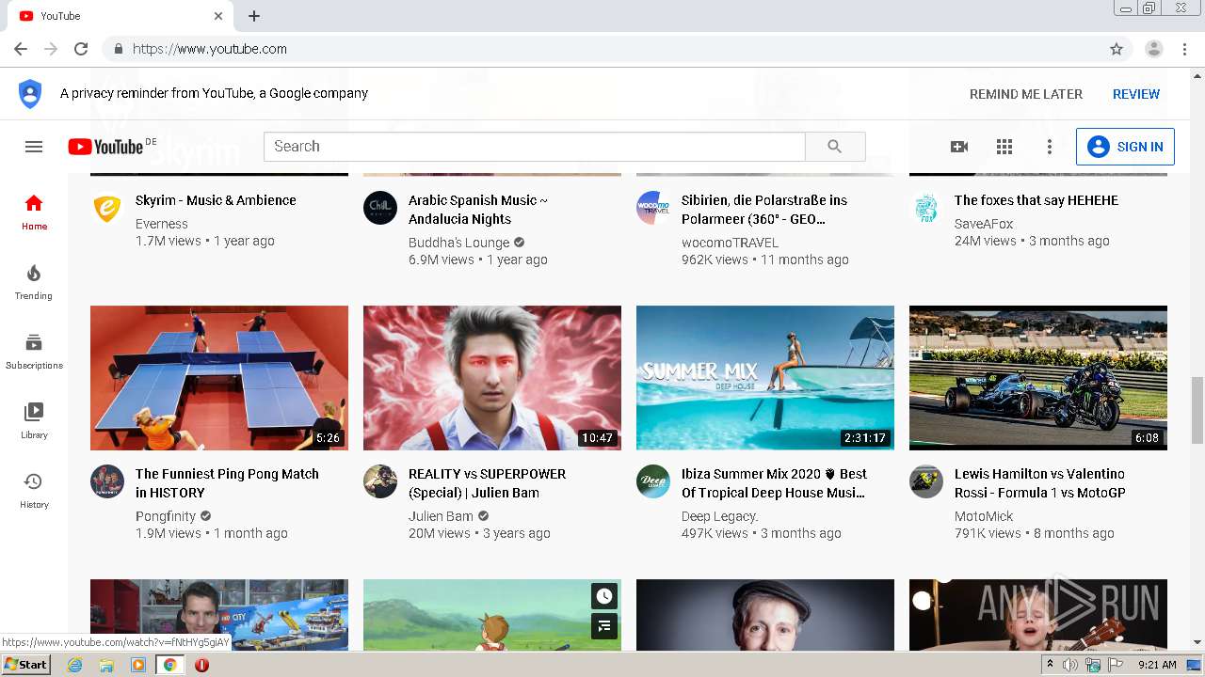The width and height of the screenshot is (1205, 677).
Task: Open the Opera icon in the taskbar
Action: [x=201, y=665]
